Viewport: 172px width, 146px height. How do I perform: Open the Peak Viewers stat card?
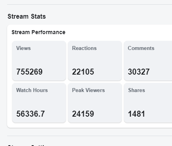pyautogui.click(x=95, y=103)
